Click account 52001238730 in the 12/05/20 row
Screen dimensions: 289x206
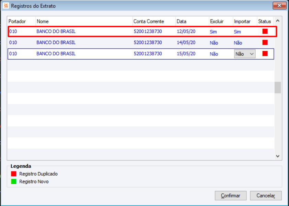click(x=148, y=31)
